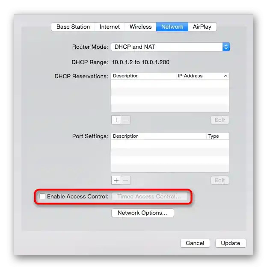The image size is (267, 269).
Task: Enable the Access Control checkbox
Action: coord(42,196)
